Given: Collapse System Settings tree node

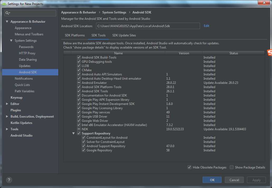Looking at the screenshot, I should pos(11,40).
